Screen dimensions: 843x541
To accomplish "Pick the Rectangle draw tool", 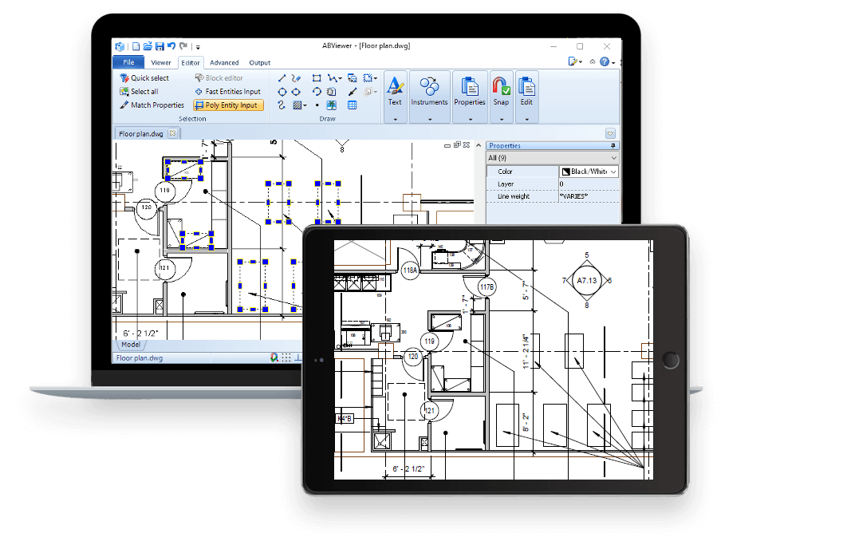I will pyautogui.click(x=317, y=78).
